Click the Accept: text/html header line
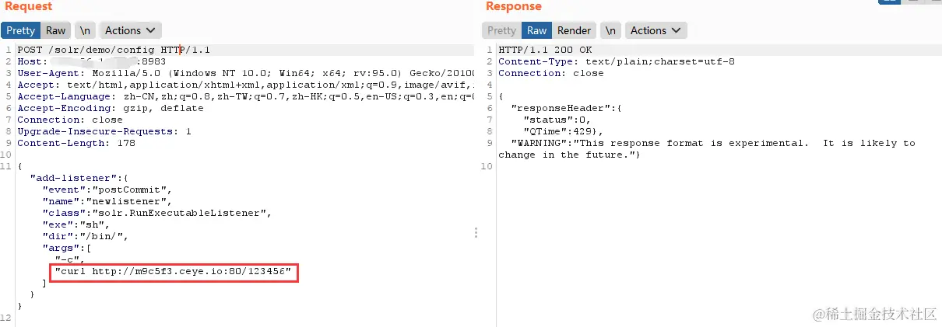 click(245, 85)
